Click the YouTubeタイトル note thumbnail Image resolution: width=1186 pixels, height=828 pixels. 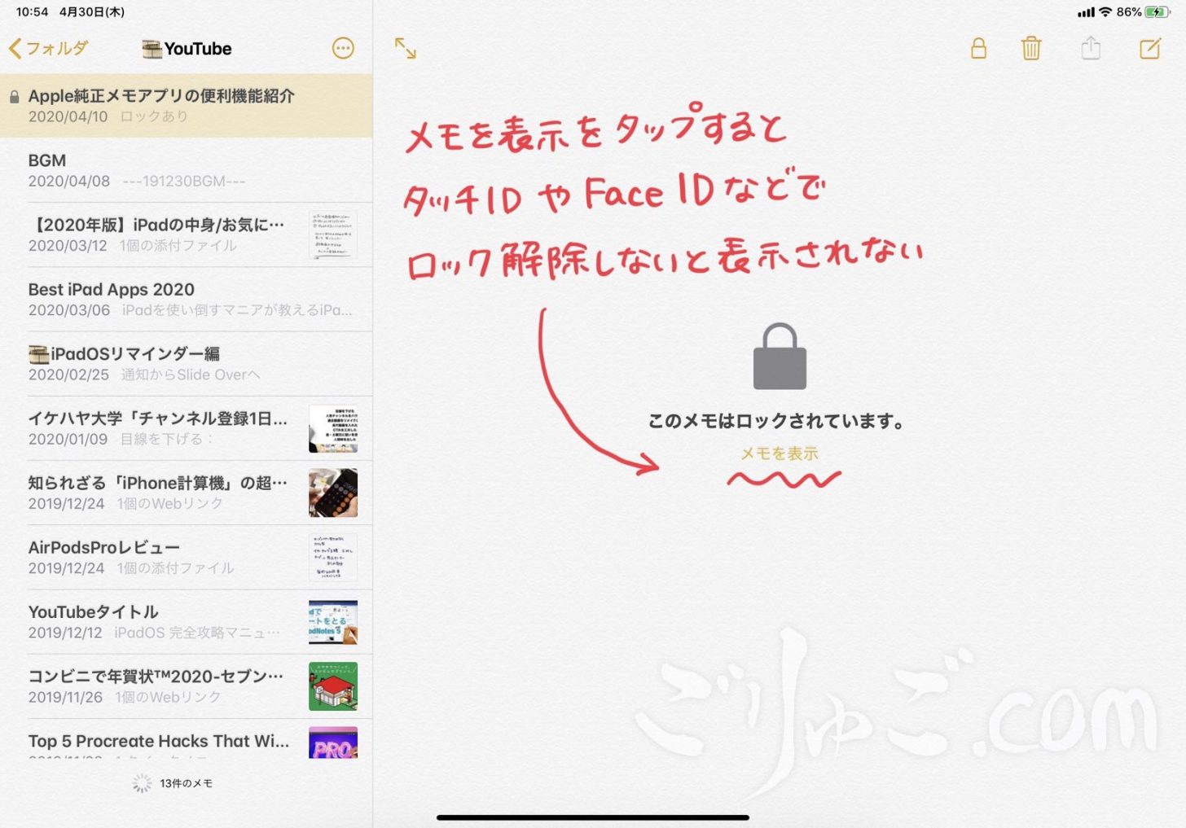332,622
